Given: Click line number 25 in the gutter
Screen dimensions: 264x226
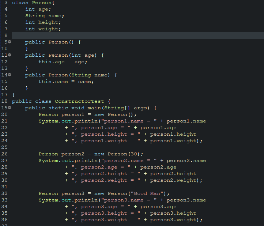Looking at the screenshot, I should (x=4, y=147).
